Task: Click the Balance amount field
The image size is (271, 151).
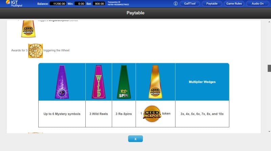Action: (60, 4)
